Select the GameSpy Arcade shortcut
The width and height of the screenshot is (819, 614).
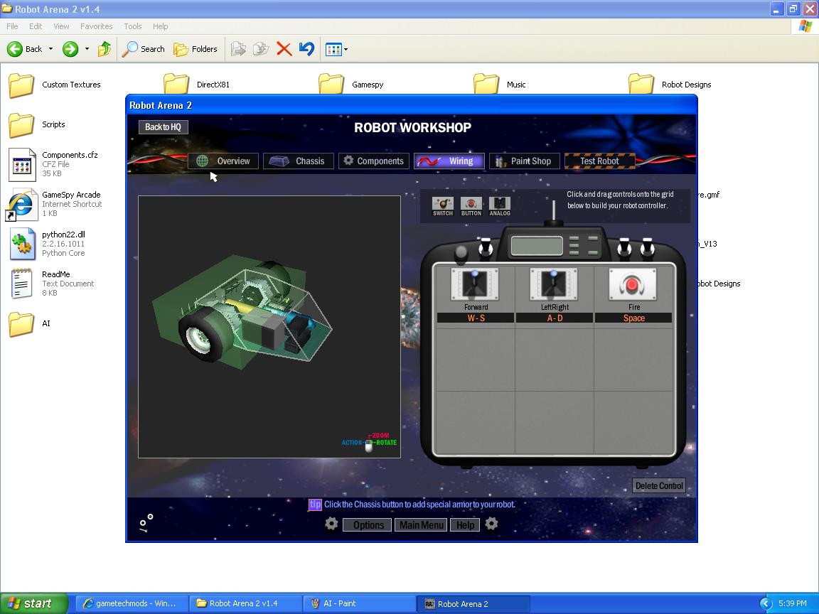pyautogui.click(x=55, y=204)
